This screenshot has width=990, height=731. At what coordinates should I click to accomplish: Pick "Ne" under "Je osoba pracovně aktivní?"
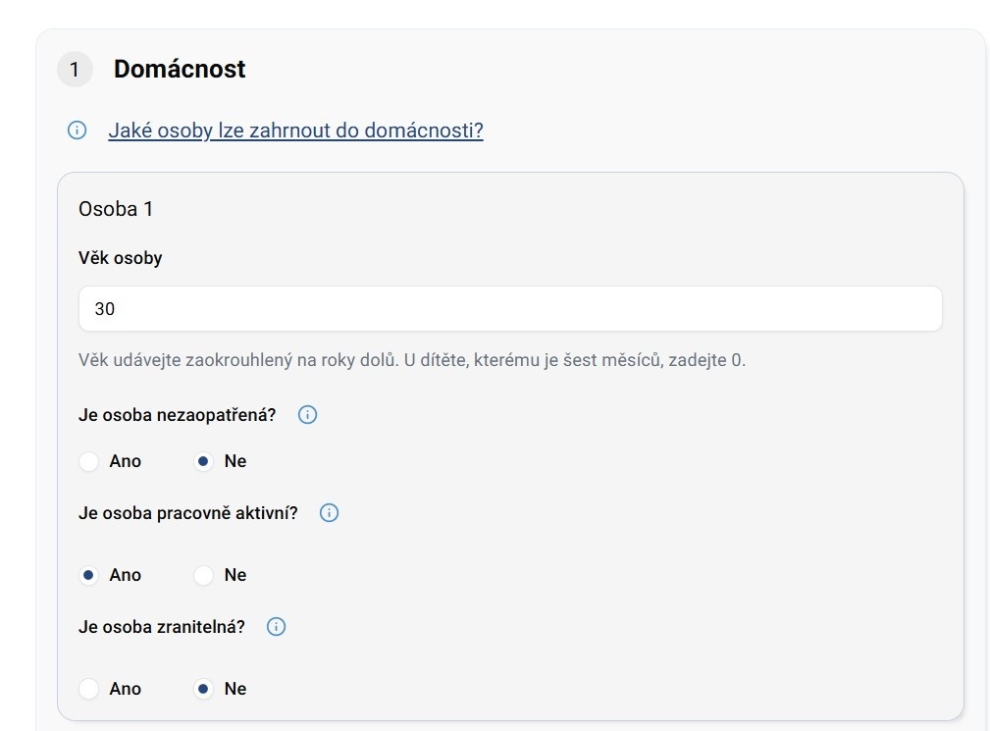click(203, 575)
